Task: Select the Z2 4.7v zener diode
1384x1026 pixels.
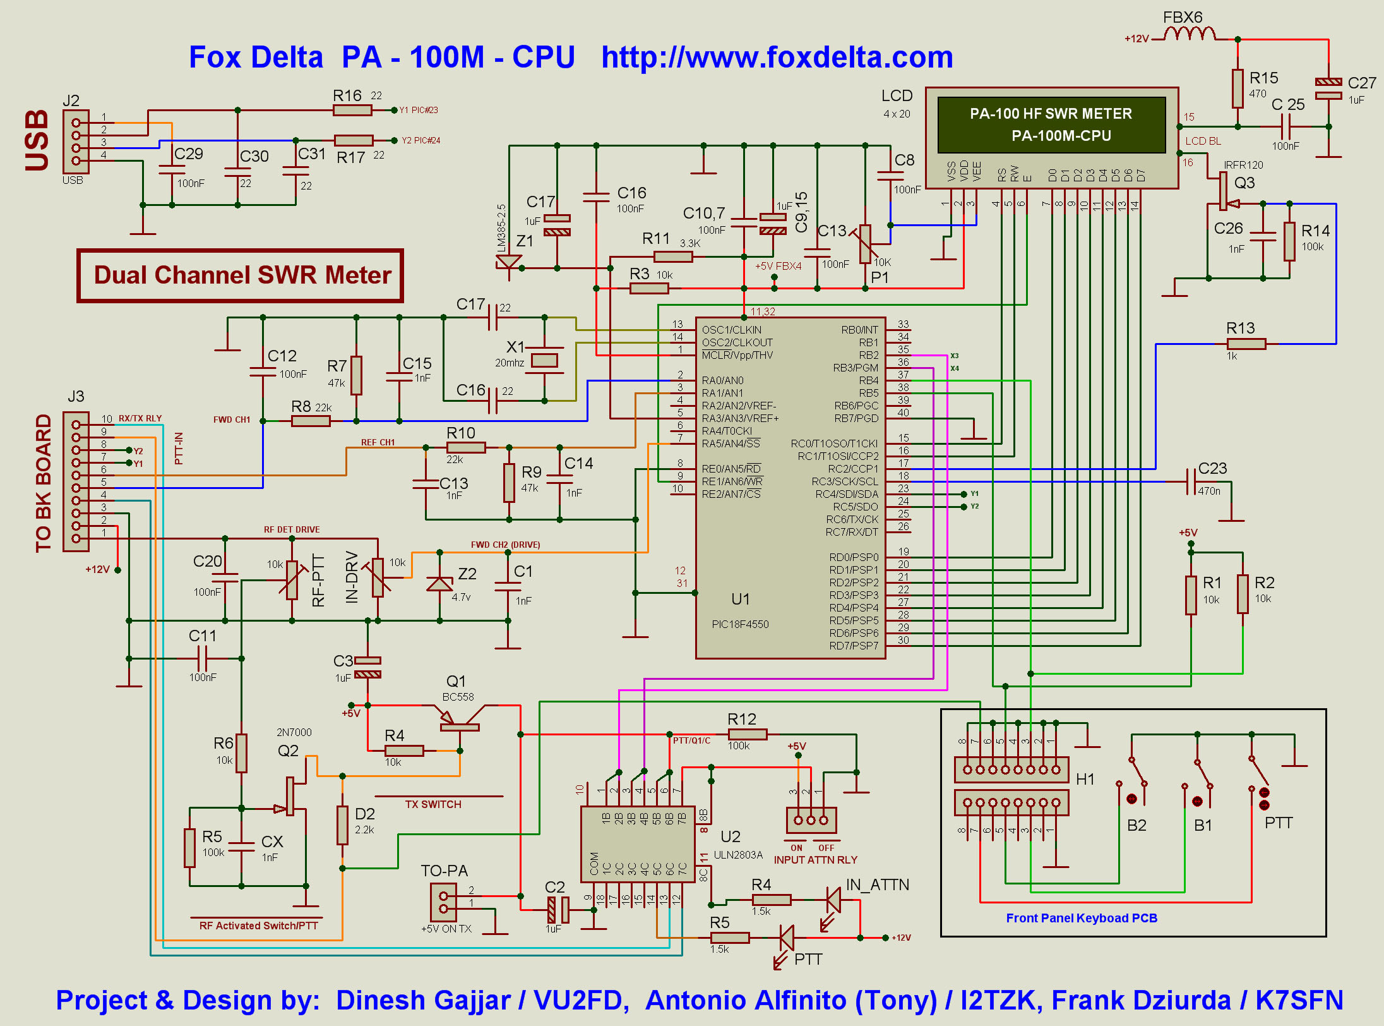Action: tap(439, 584)
